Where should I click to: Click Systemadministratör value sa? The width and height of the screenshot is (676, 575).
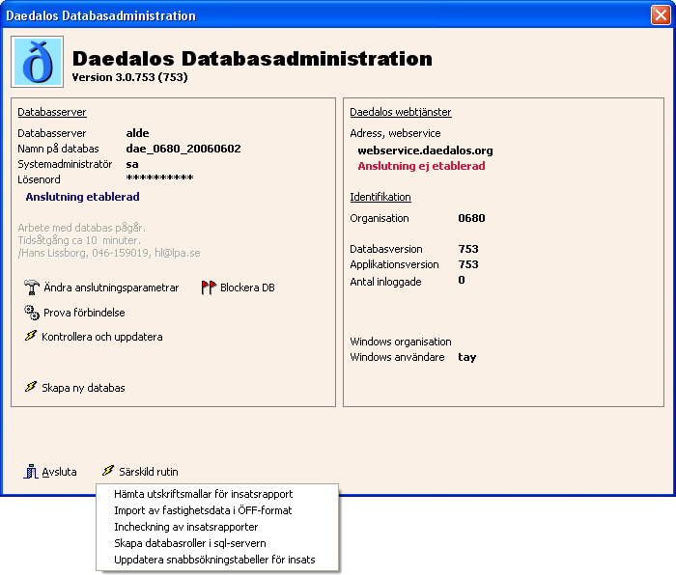pos(132,164)
